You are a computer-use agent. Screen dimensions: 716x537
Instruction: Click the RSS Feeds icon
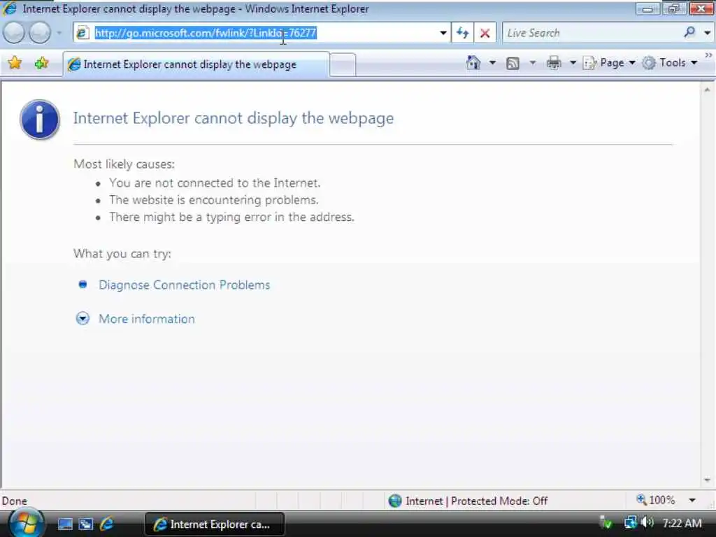click(x=513, y=63)
